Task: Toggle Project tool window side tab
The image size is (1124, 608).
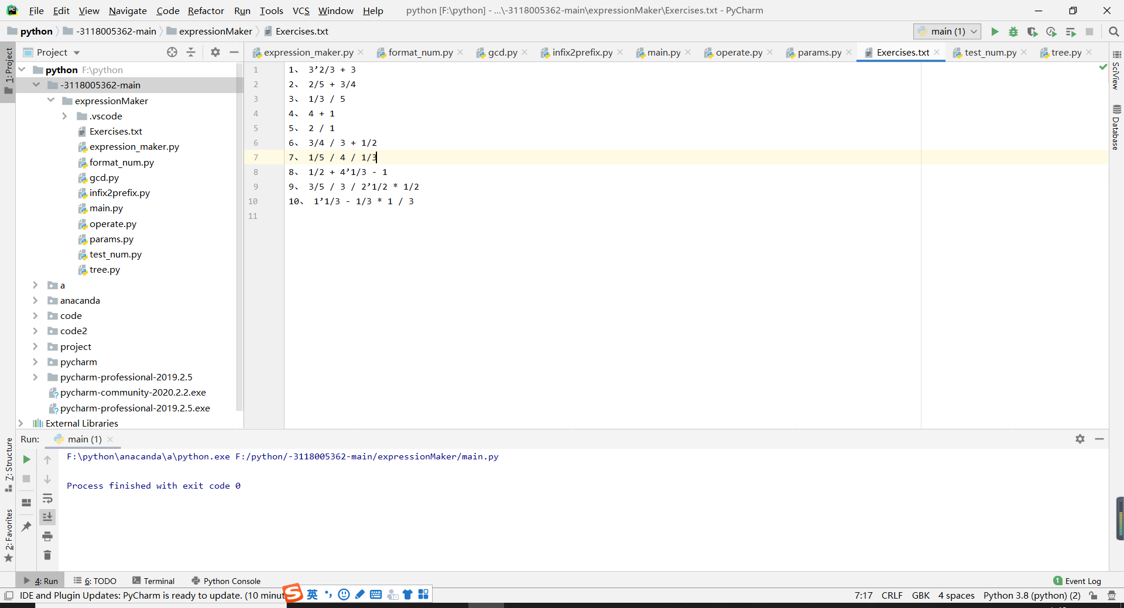Action: (8, 71)
